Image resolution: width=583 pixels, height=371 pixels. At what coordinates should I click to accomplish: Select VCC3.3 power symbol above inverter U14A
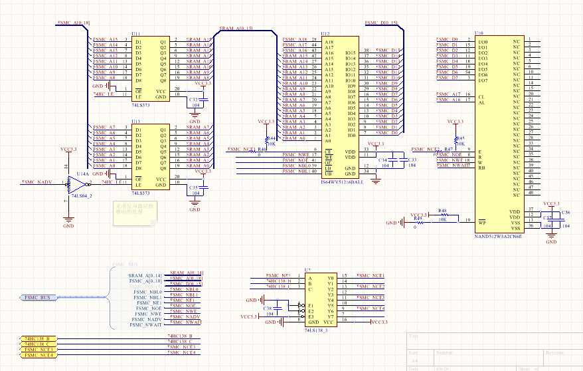(x=68, y=152)
